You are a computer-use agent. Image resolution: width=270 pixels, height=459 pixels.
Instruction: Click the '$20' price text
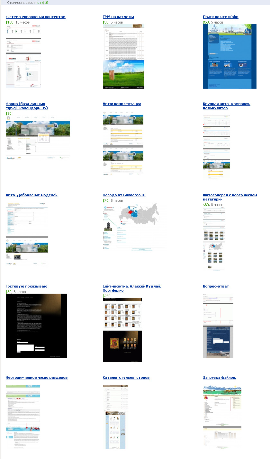pyautogui.click(x=9, y=113)
